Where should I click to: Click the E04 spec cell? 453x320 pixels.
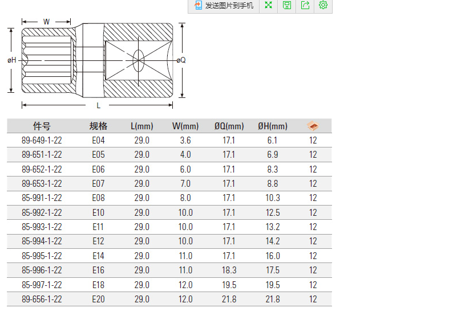coord(98,141)
